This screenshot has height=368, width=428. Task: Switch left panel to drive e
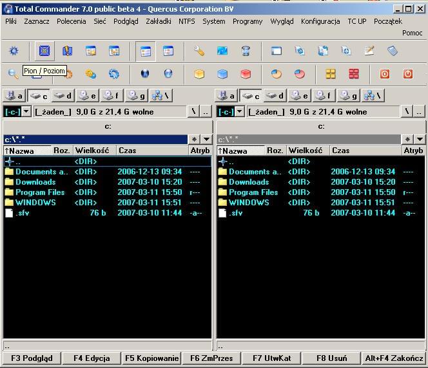(88, 96)
